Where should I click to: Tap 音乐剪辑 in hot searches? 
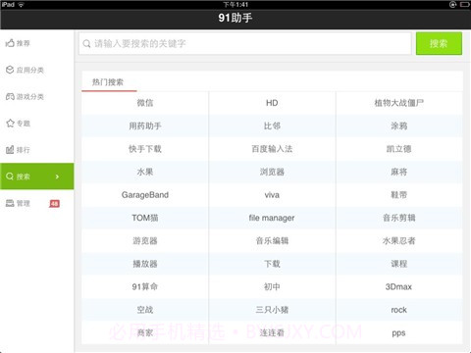(399, 218)
